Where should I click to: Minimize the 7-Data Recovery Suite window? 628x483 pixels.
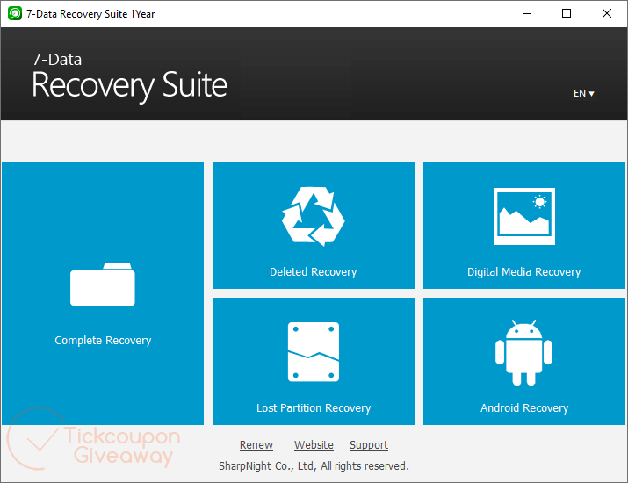tap(527, 14)
